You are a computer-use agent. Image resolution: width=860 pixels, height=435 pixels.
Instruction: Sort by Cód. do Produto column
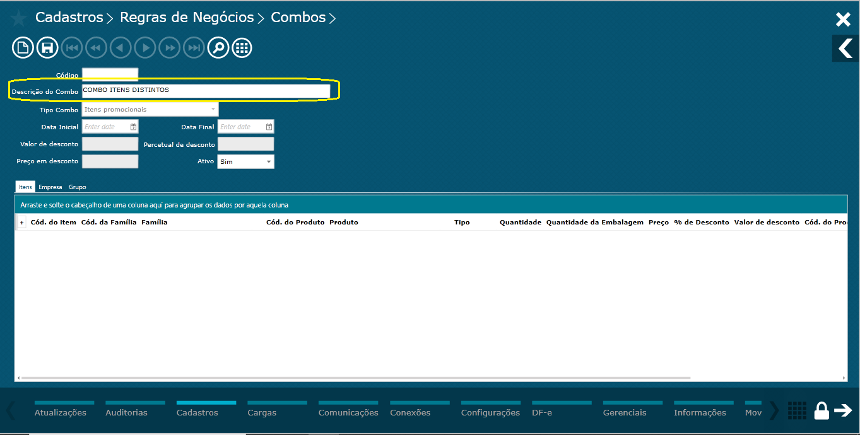point(295,223)
